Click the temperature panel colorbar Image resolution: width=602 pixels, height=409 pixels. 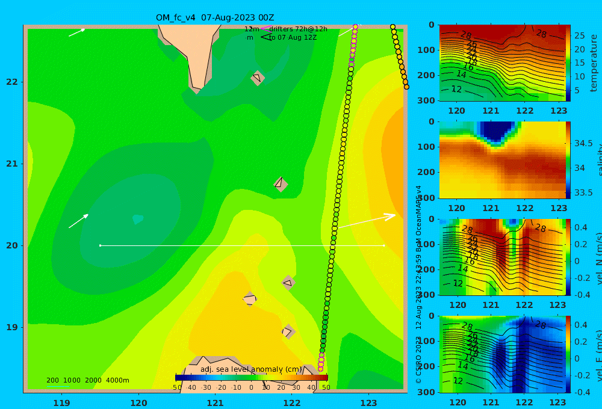click(568, 63)
